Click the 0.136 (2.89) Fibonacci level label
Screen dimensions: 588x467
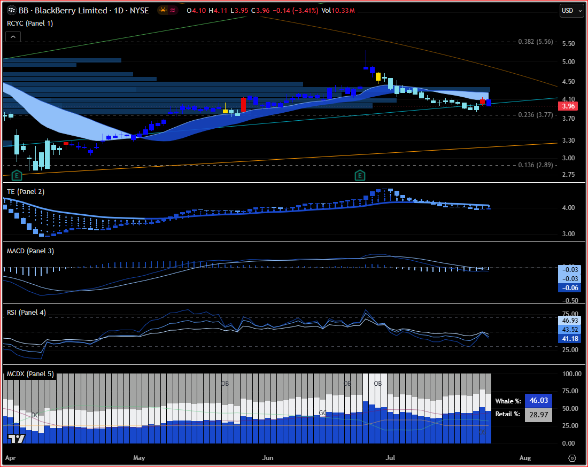tap(536, 165)
